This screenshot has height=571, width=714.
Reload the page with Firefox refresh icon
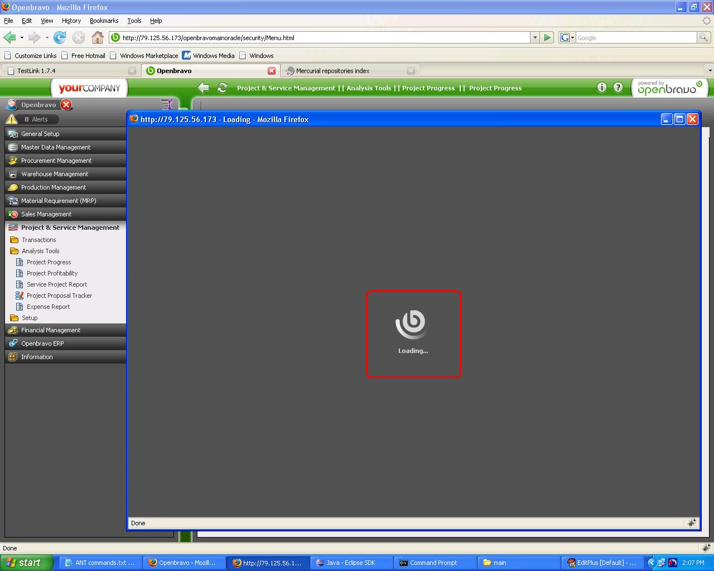pos(60,37)
